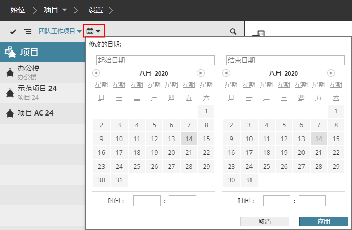Expand the 项目 breadcrumb dropdown arrow
Viewport: 352px width, 230px height.
[x=64, y=10]
